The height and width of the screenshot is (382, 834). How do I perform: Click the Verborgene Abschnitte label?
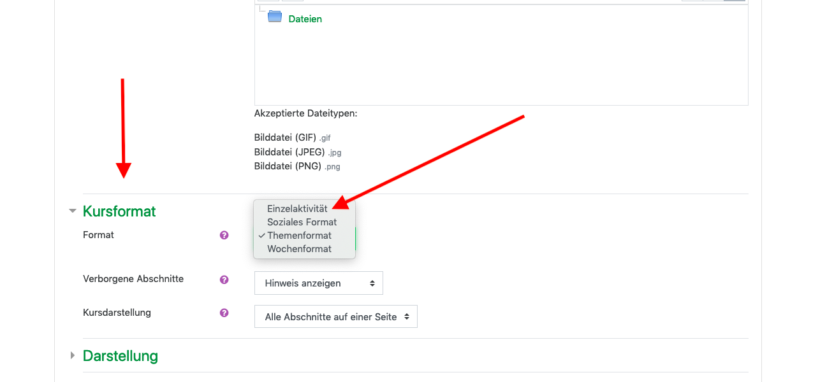click(x=133, y=279)
